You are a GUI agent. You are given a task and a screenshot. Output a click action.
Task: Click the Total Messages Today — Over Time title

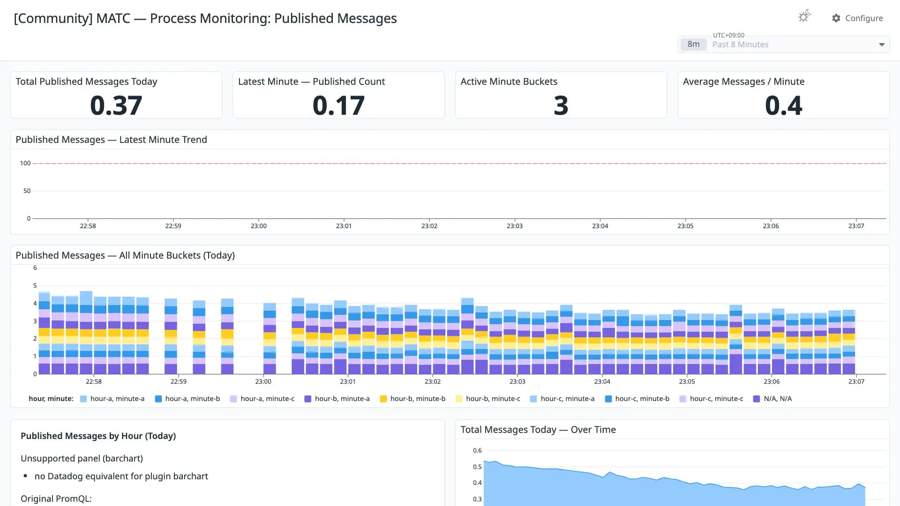[x=538, y=430]
